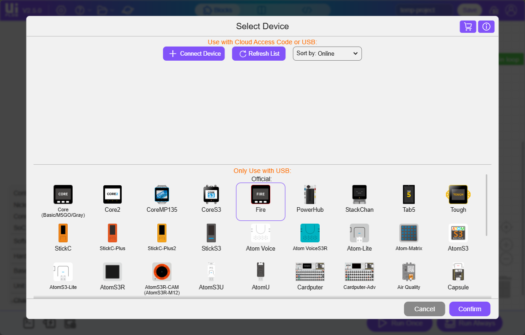Open the Sort by: Online dropdown
Viewport: 525px width, 335px height.
pos(327,53)
